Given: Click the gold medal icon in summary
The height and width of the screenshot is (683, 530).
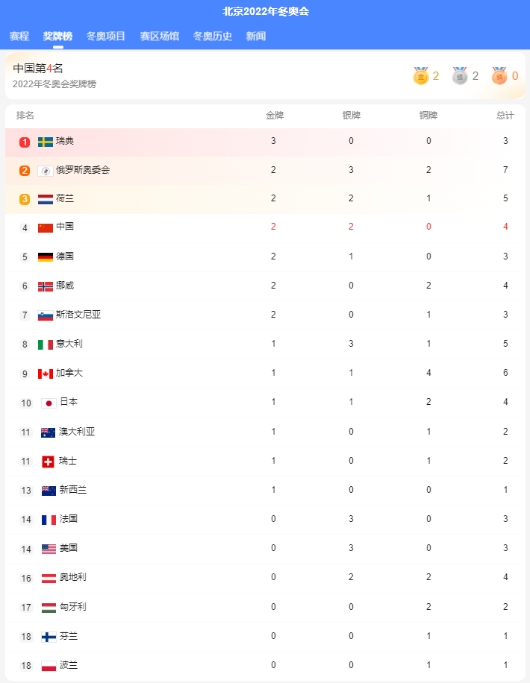Looking at the screenshot, I should (x=420, y=76).
